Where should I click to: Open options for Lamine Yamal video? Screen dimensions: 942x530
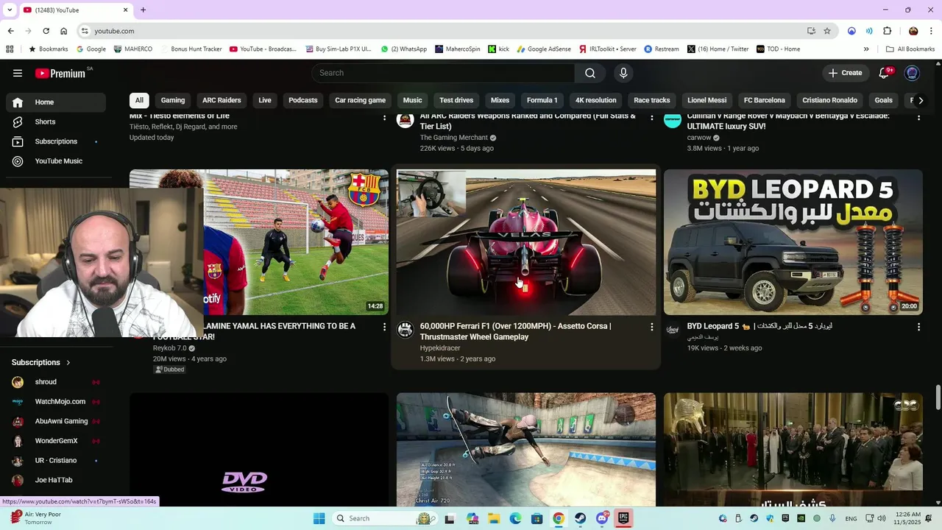pos(384,327)
